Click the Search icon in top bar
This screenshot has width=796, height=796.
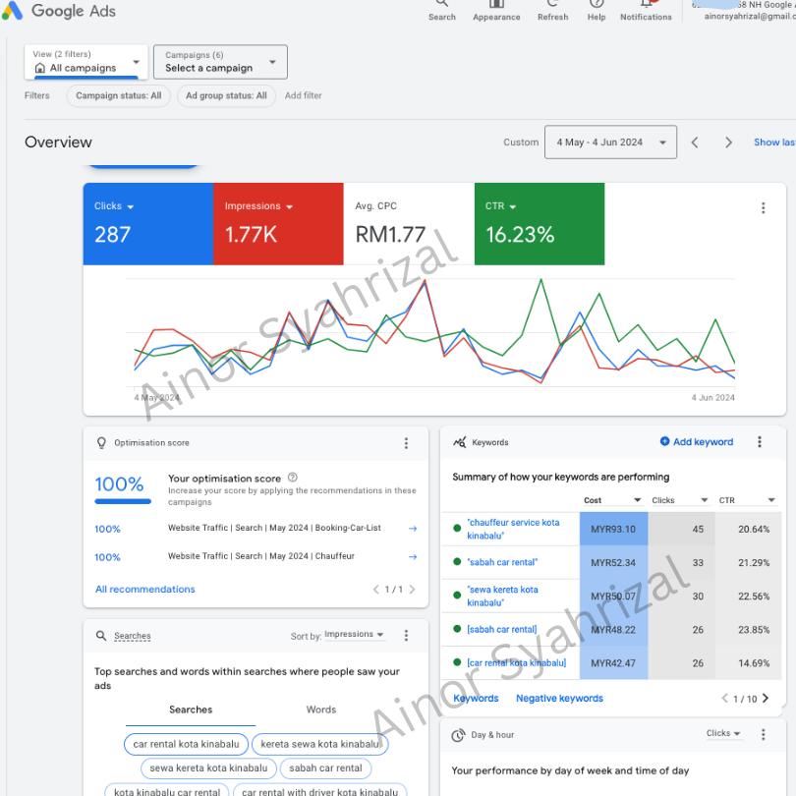tap(441, 6)
